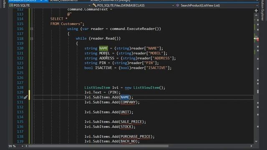Click the "ADDRESS" string literal in reader brackets
The image size is (267, 150).
click(162, 58)
